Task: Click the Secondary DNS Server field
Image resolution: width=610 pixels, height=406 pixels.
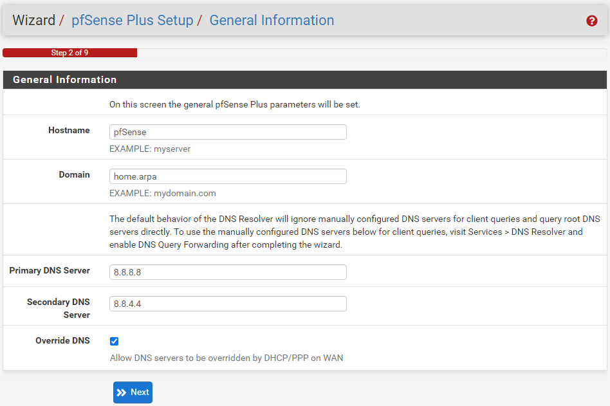Action: pyautogui.click(x=228, y=304)
